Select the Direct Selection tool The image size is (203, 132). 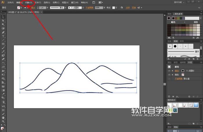[x=3, y=21]
